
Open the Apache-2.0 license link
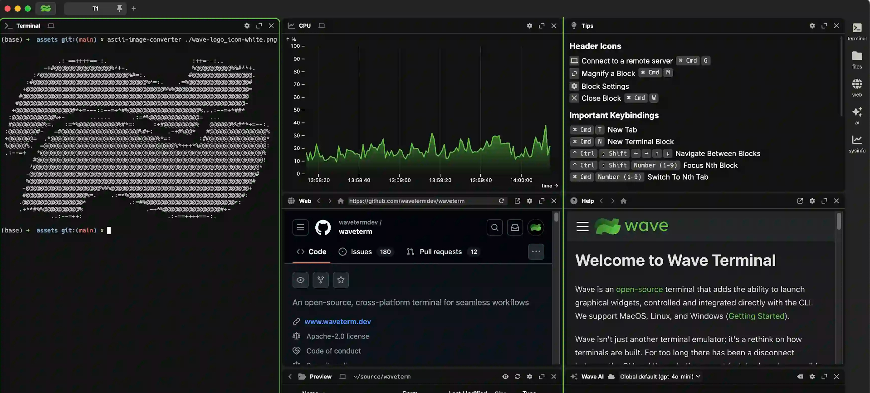(x=337, y=336)
